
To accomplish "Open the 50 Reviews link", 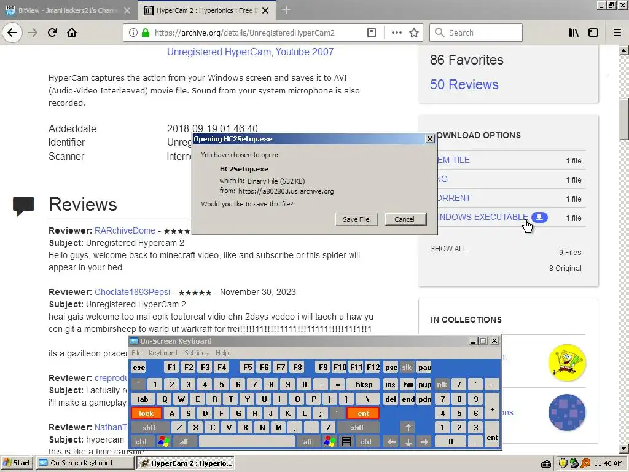I will click(464, 84).
